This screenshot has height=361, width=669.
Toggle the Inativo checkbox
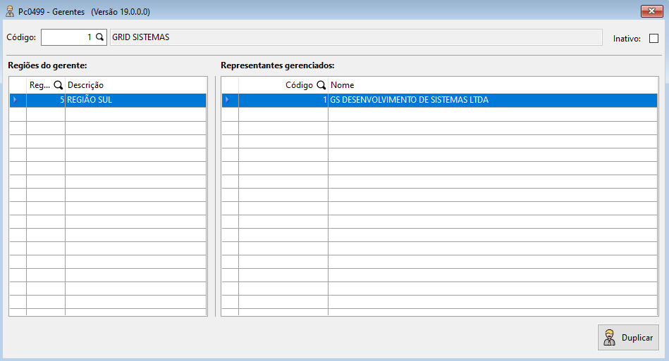(653, 38)
